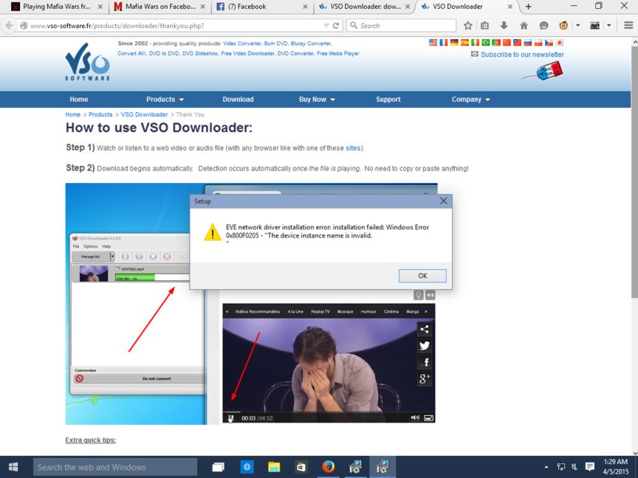
Task: Show bookmarks list icon in Firefox toolbar
Action: pos(484,26)
